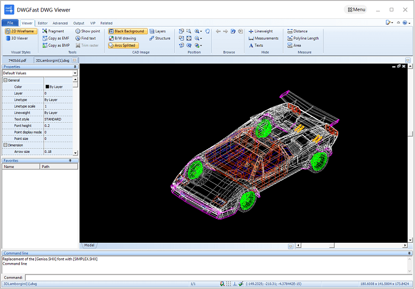415x289 pixels.
Task: Toggle 2D Wireframe visual style
Action: click(x=21, y=31)
